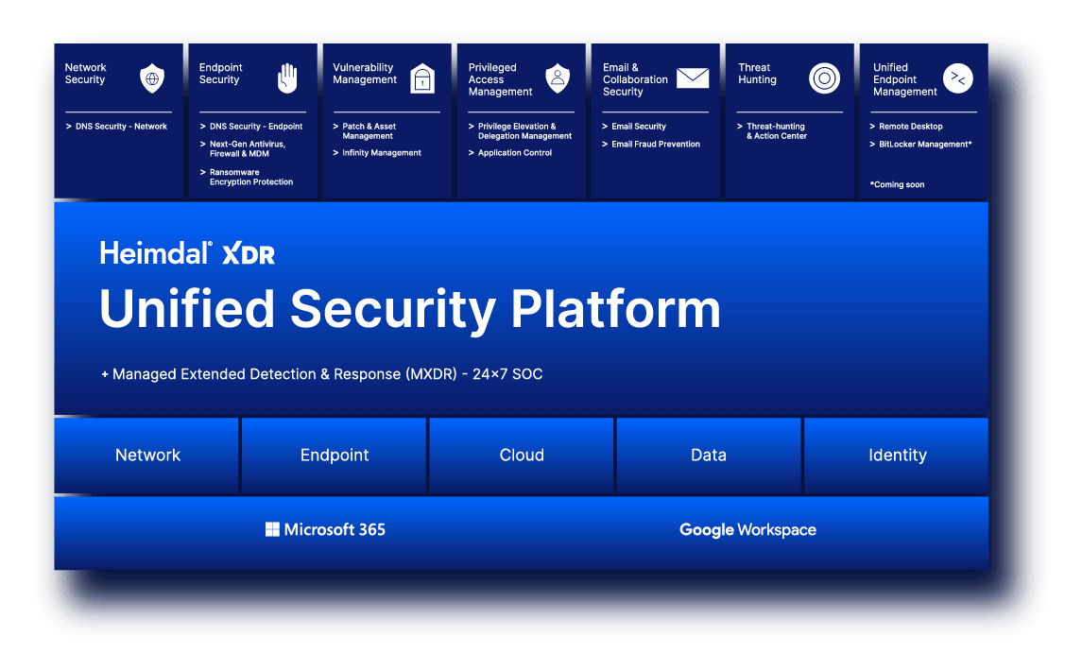Click the Threat Hunting target icon
The height and width of the screenshot is (671, 1082).
[x=824, y=78]
